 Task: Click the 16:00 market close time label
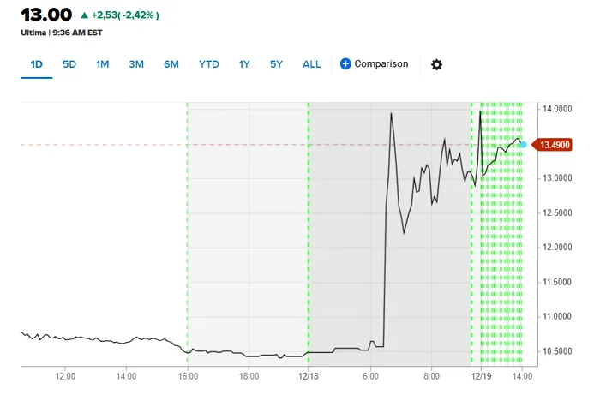tap(188, 376)
